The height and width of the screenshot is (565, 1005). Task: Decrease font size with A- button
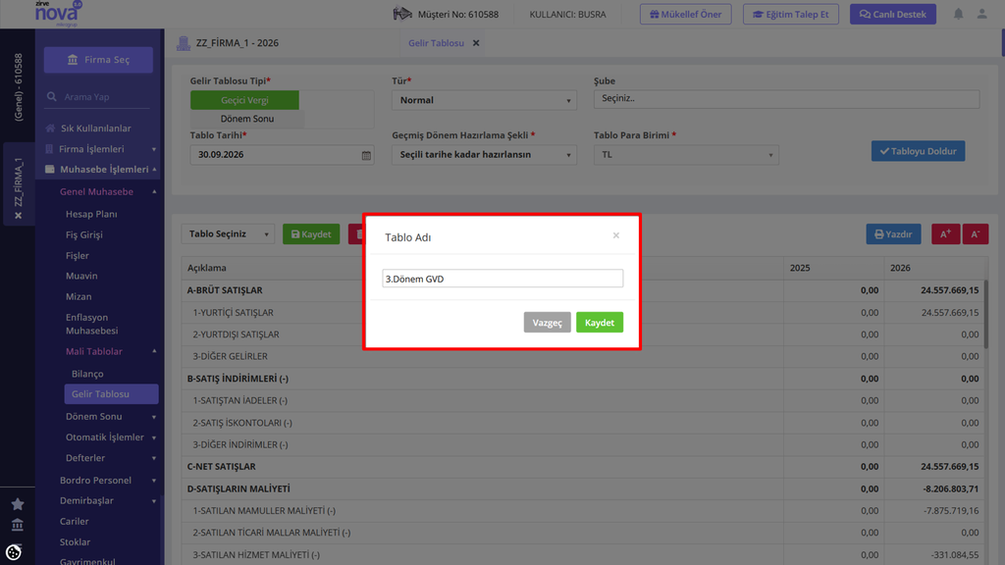(975, 233)
